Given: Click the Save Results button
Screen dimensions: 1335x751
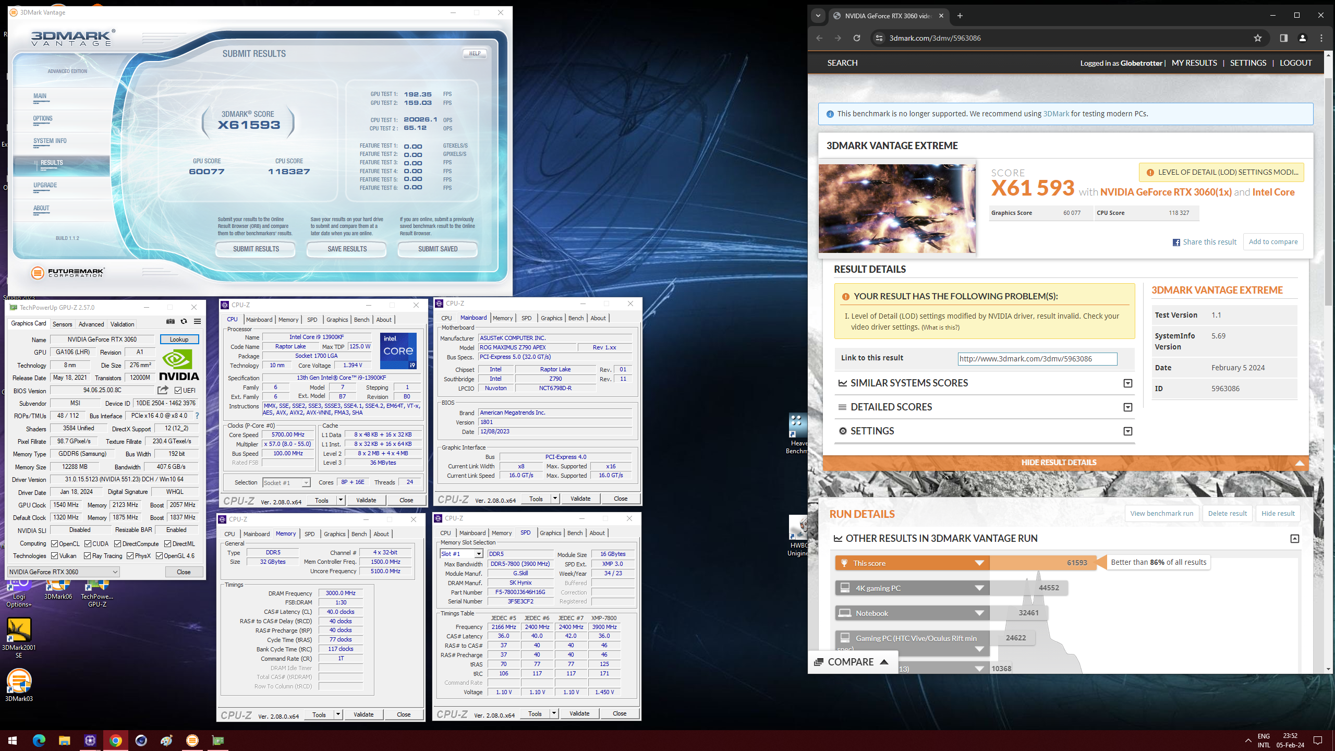Looking at the screenshot, I should [347, 249].
